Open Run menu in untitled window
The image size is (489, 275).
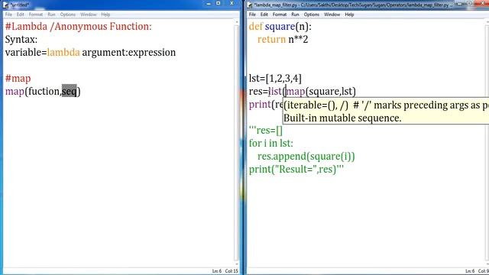tap(51, 15)
